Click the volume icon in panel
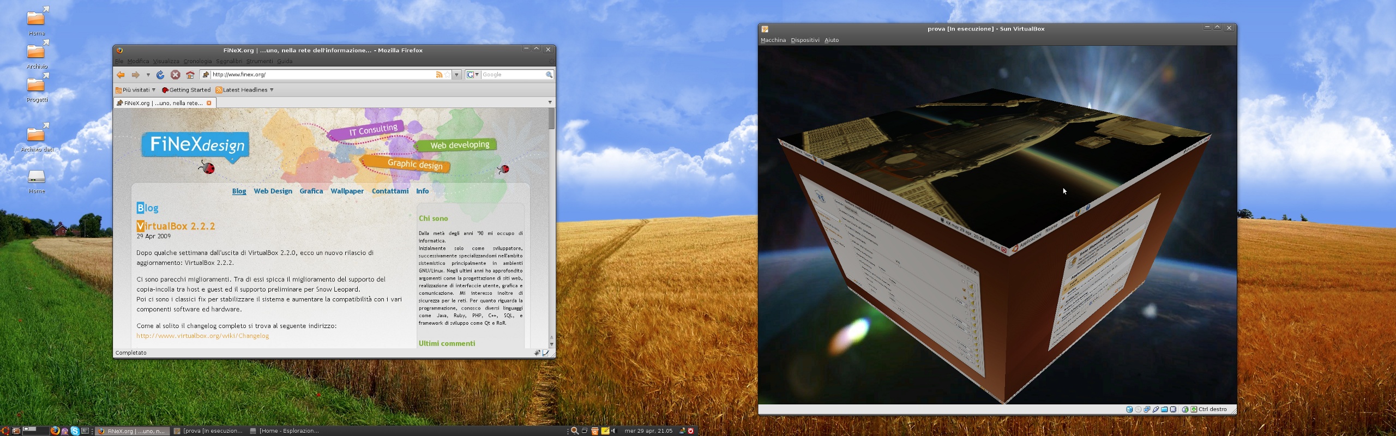Viewport: 1396px width, 436px height. (613, 431)
